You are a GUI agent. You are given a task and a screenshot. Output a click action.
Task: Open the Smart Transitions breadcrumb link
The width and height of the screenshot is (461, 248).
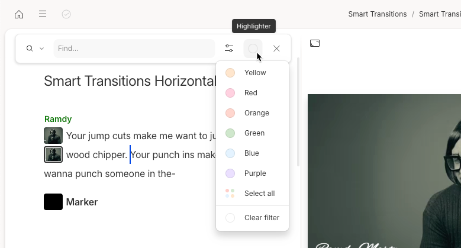tap(378, 14)
